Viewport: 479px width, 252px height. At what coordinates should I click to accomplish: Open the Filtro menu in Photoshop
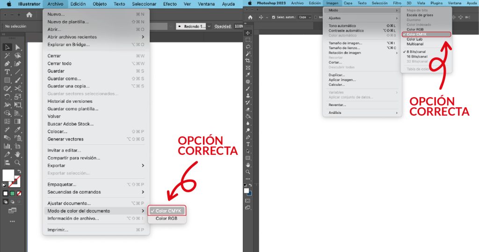[x=397, y=3]
